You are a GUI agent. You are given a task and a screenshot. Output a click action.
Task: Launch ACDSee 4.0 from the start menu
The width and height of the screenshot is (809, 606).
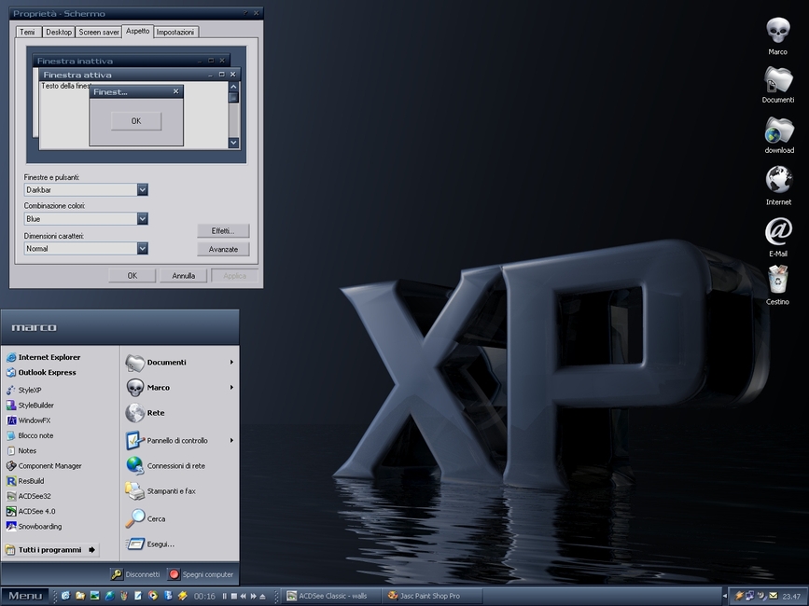[31, 511]
